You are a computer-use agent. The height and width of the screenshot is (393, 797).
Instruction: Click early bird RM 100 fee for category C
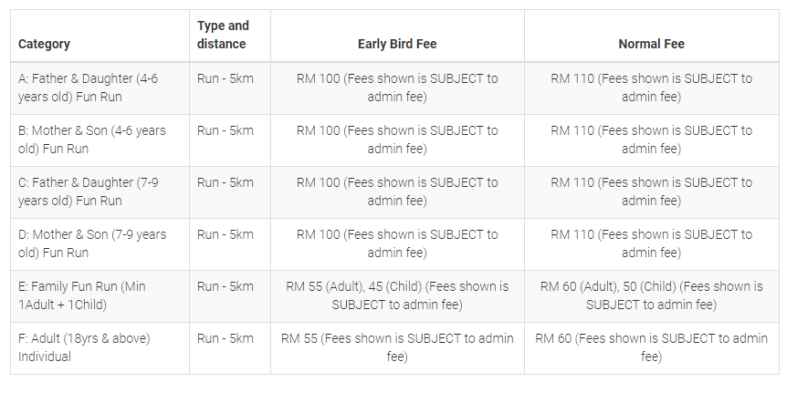(397, 191)
